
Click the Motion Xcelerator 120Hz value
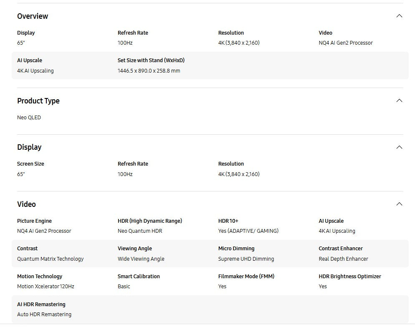tap(46, 287)
